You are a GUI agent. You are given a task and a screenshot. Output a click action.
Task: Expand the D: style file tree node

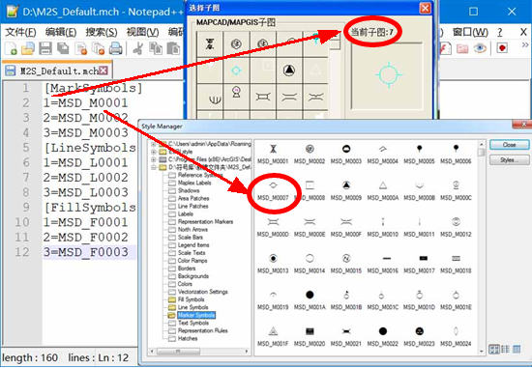coord(154,167)
